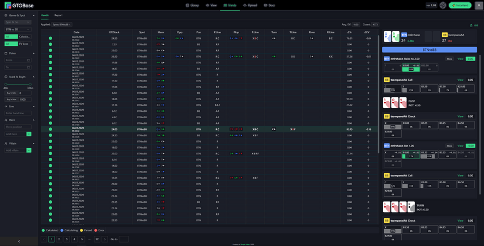Switch to the Report tab
484x246 pixels.
click(x=58, y=15)
